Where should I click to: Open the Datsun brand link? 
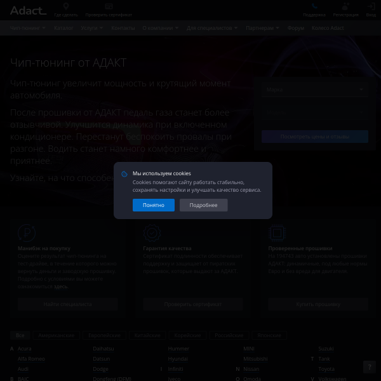pyautogui.click(x=102, y=359)
